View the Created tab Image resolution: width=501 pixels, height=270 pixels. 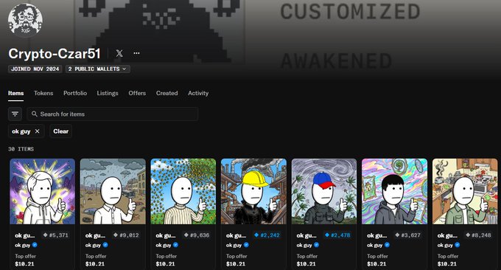pyautogui.click(x=167, y=93)
